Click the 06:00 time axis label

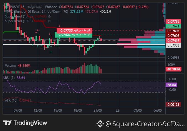click(x=158, y=111)
